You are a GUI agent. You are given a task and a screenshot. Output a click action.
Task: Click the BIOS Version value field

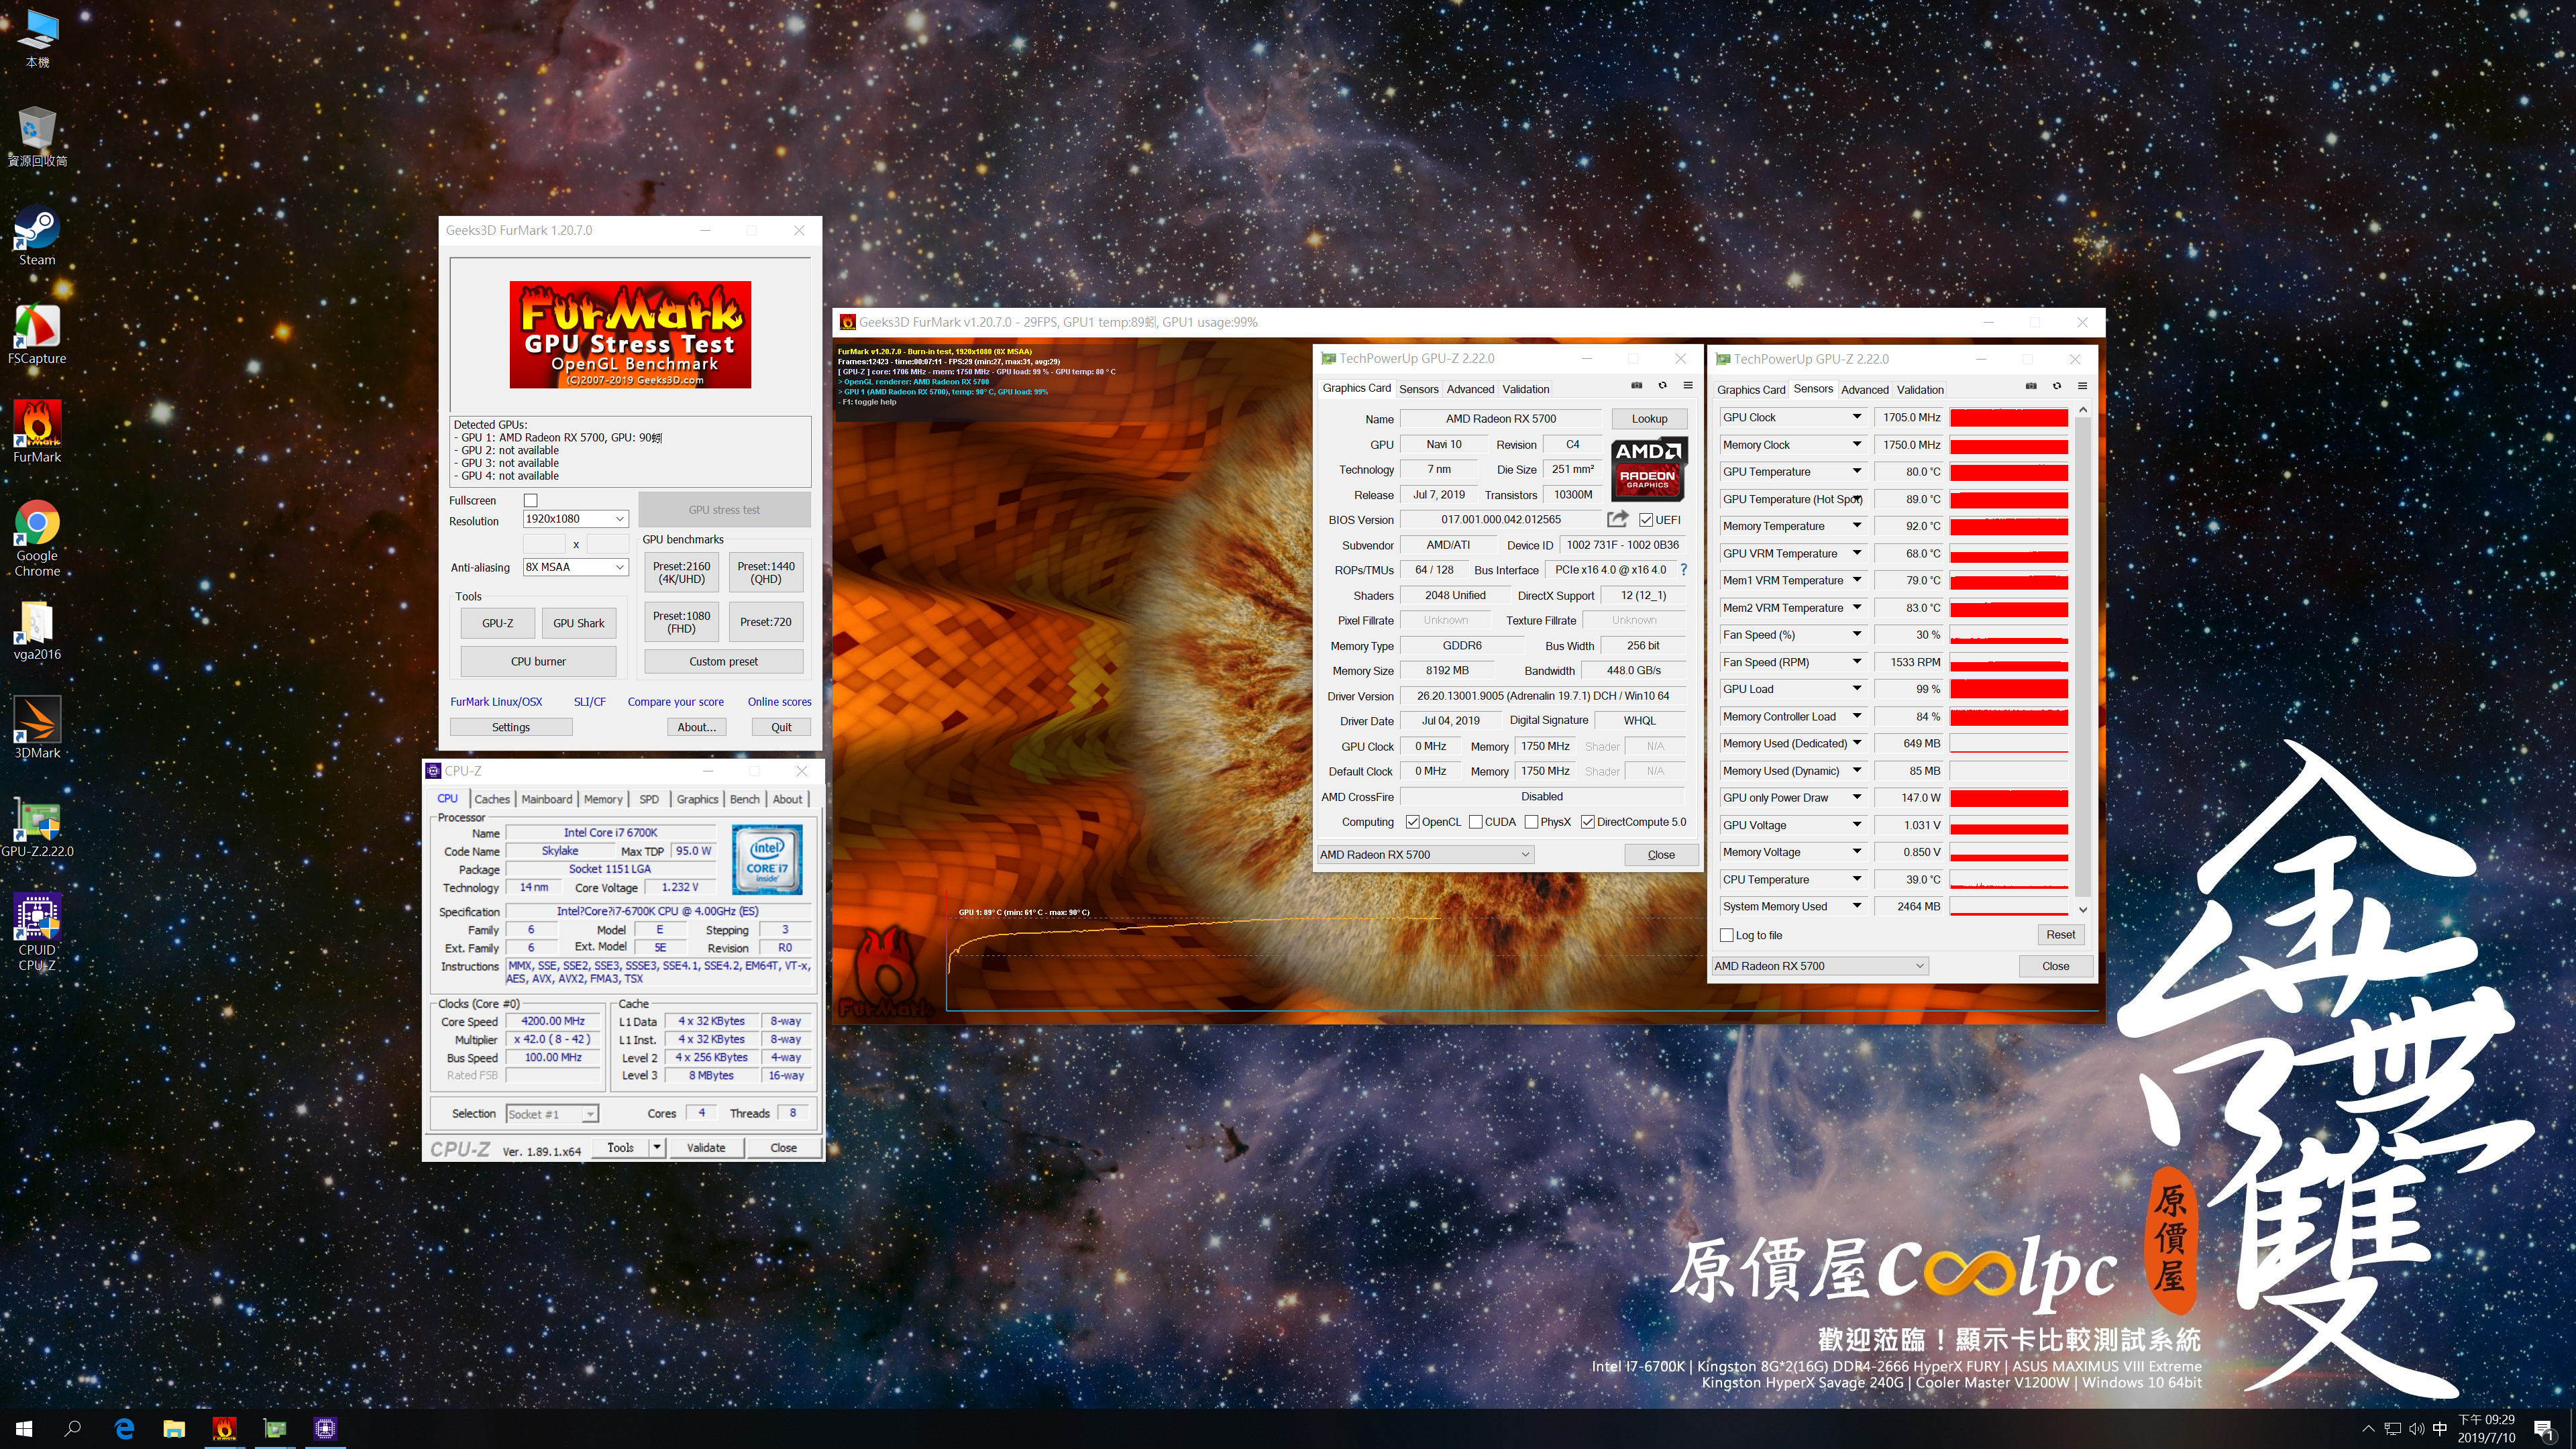pyautogui.click(x=1500, y=519)
